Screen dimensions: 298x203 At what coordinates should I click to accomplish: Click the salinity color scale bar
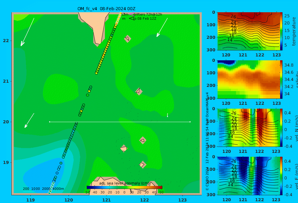point(281,79)
